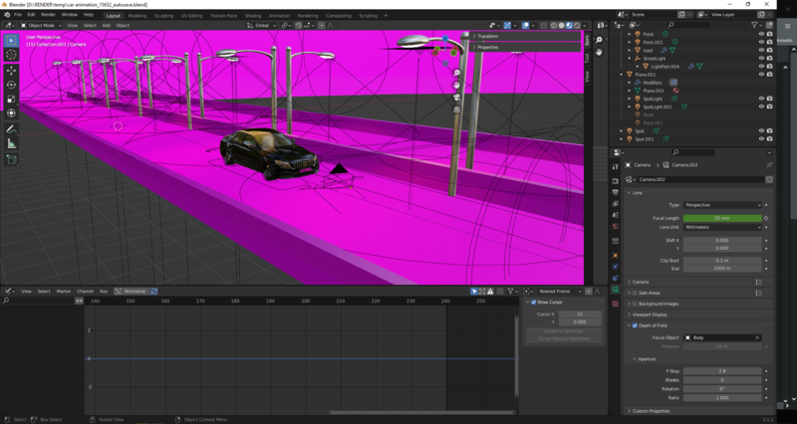Enable the Depth of Field checkbox

click(635, 325)
